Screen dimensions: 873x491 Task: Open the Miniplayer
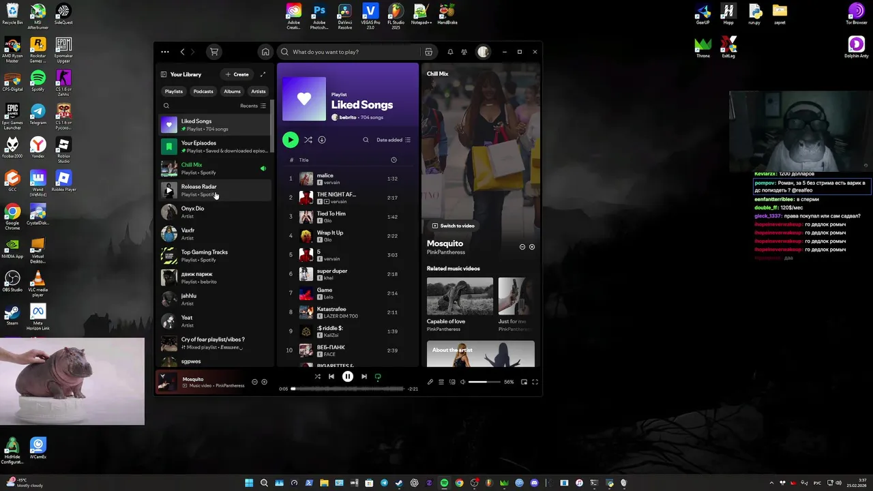tap(524, 382)
